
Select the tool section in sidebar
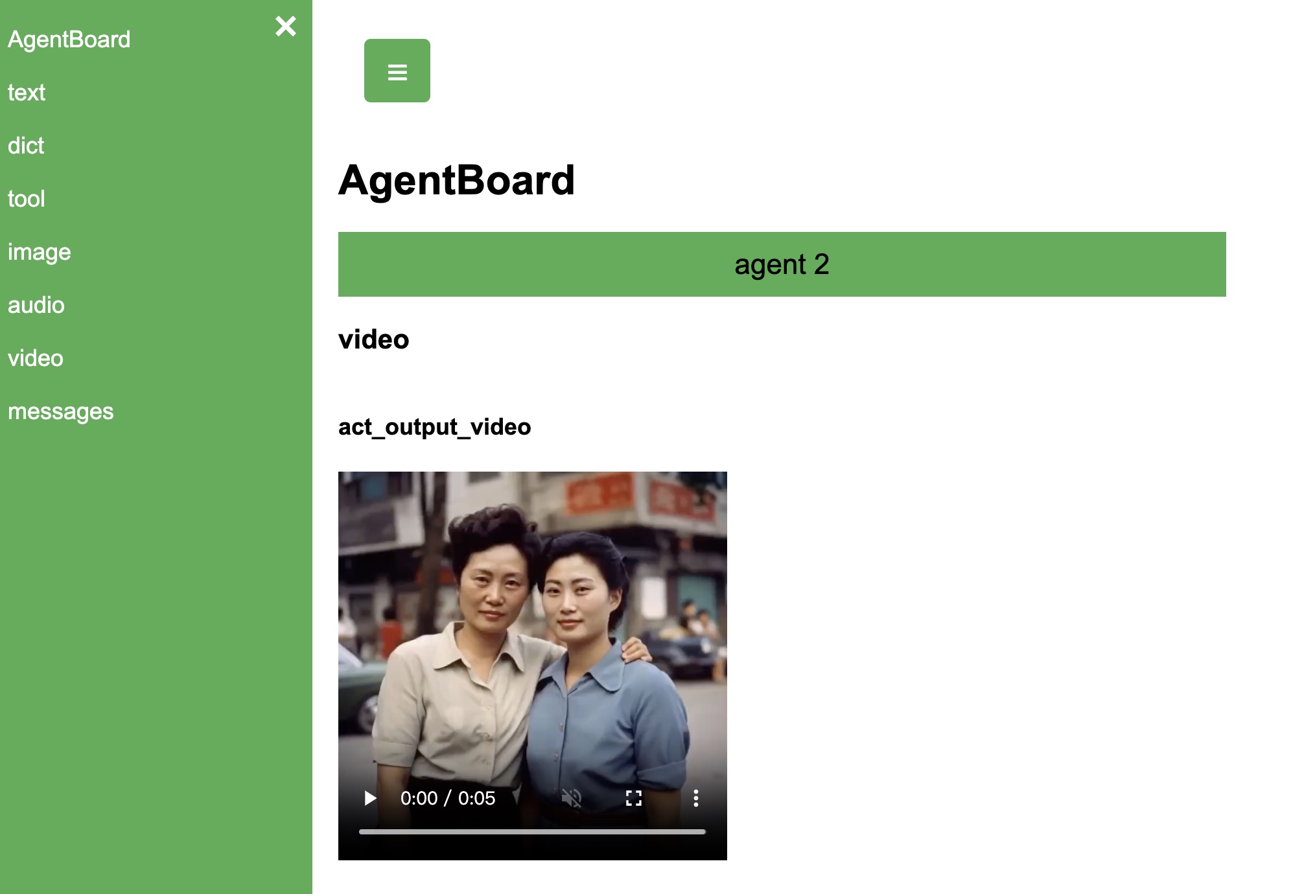[27, 198]
